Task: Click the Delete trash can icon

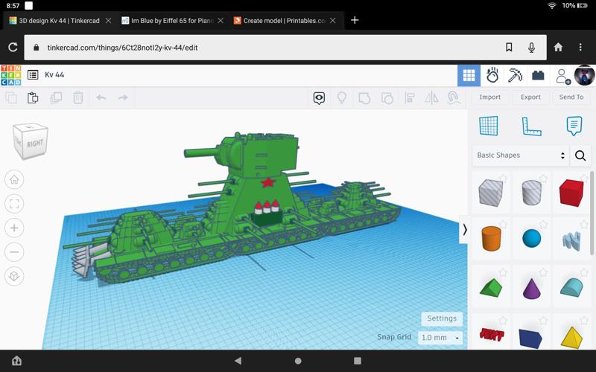Action: (x=78, y=97)
